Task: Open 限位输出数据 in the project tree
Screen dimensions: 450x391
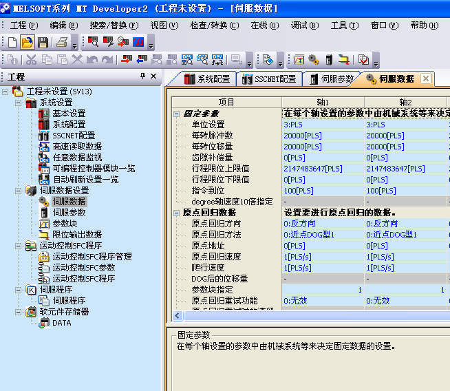Action: point(76,235)
